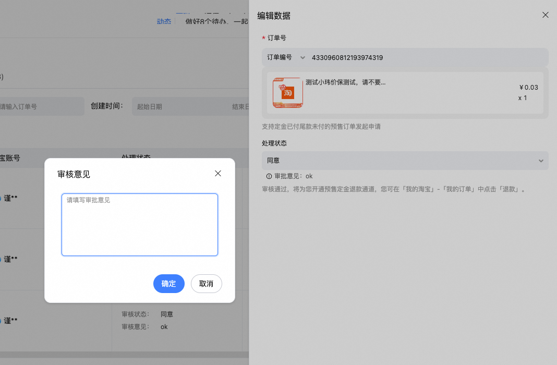The image size is (557, 365).
Task: Close the 审核意见 dialog with X
Action: (218, 174)
